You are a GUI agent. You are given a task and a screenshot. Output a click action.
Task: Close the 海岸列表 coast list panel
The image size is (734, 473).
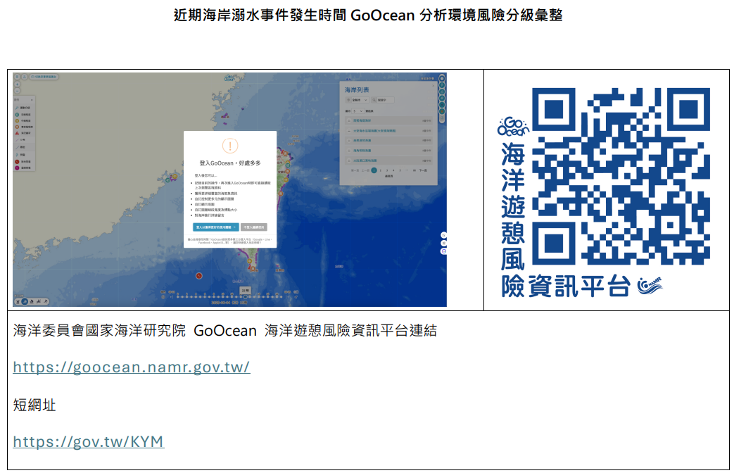click(x=433, y=85)
